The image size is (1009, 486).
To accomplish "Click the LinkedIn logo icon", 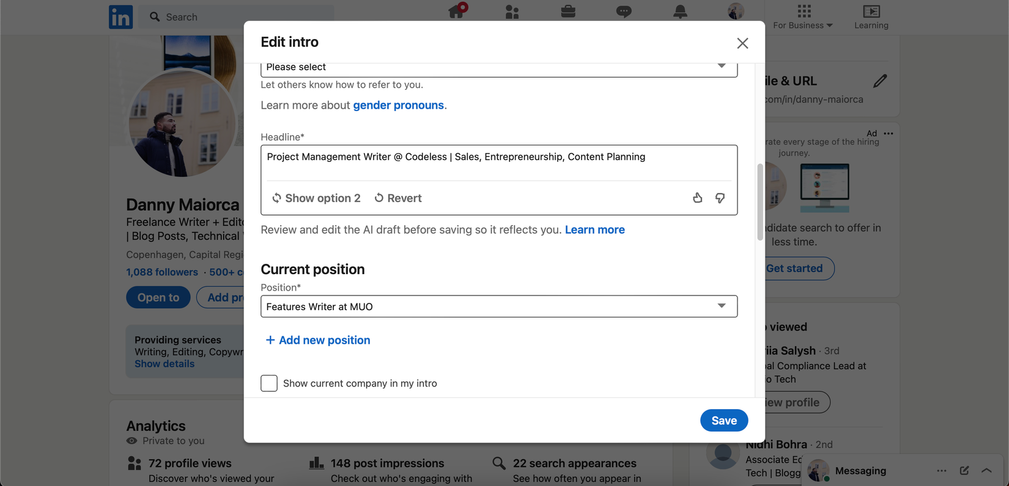I will click(x=120, y=16).
